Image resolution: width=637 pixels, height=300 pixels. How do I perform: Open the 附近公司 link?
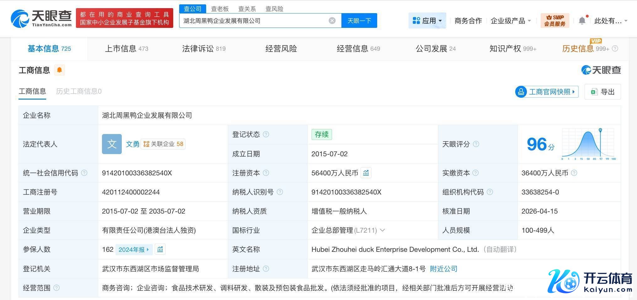click(x=443, y=269)
